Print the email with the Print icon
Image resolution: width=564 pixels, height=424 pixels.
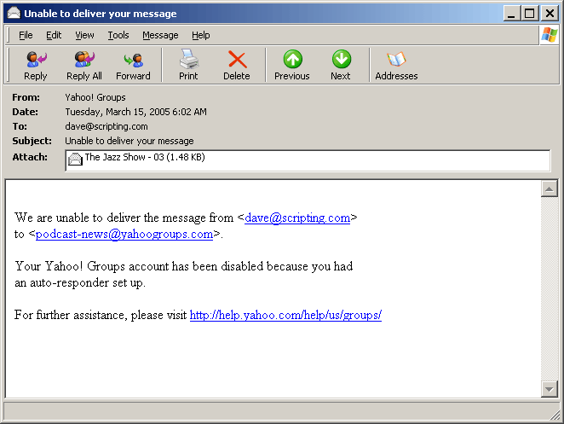click(188, 65)
